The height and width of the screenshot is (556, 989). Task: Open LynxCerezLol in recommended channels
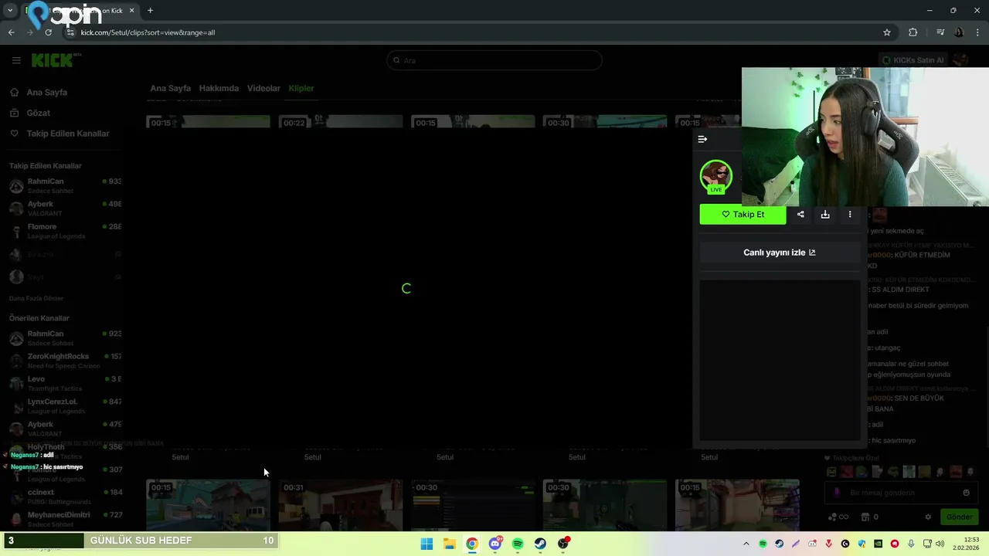(65, 406)
